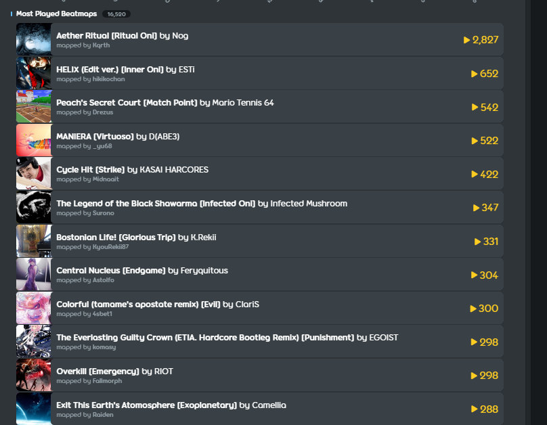The width and height of the screenshot is (547, 425).
Task: Click the play icon beside 652
Action: pyautogui.click(x=474, y=74)
